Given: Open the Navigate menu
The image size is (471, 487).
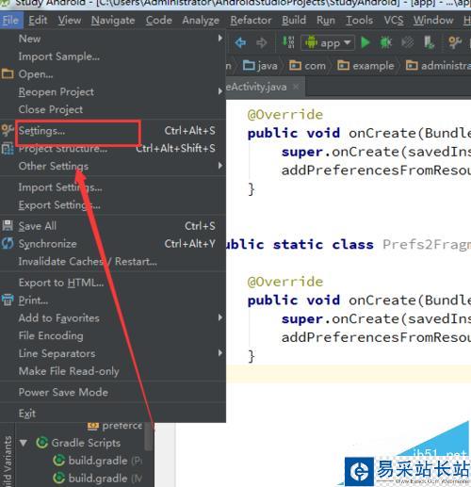Looking at the screenshot, I should point(113,21).
